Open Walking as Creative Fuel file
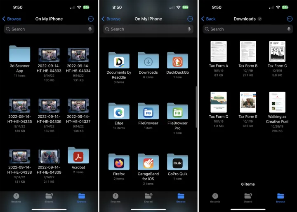This screenshot has width=297, height=212. 277,103
